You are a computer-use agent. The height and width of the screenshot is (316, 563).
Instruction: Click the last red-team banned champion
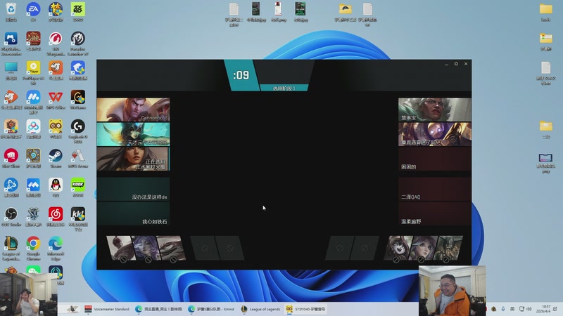[x=448, y=248]
